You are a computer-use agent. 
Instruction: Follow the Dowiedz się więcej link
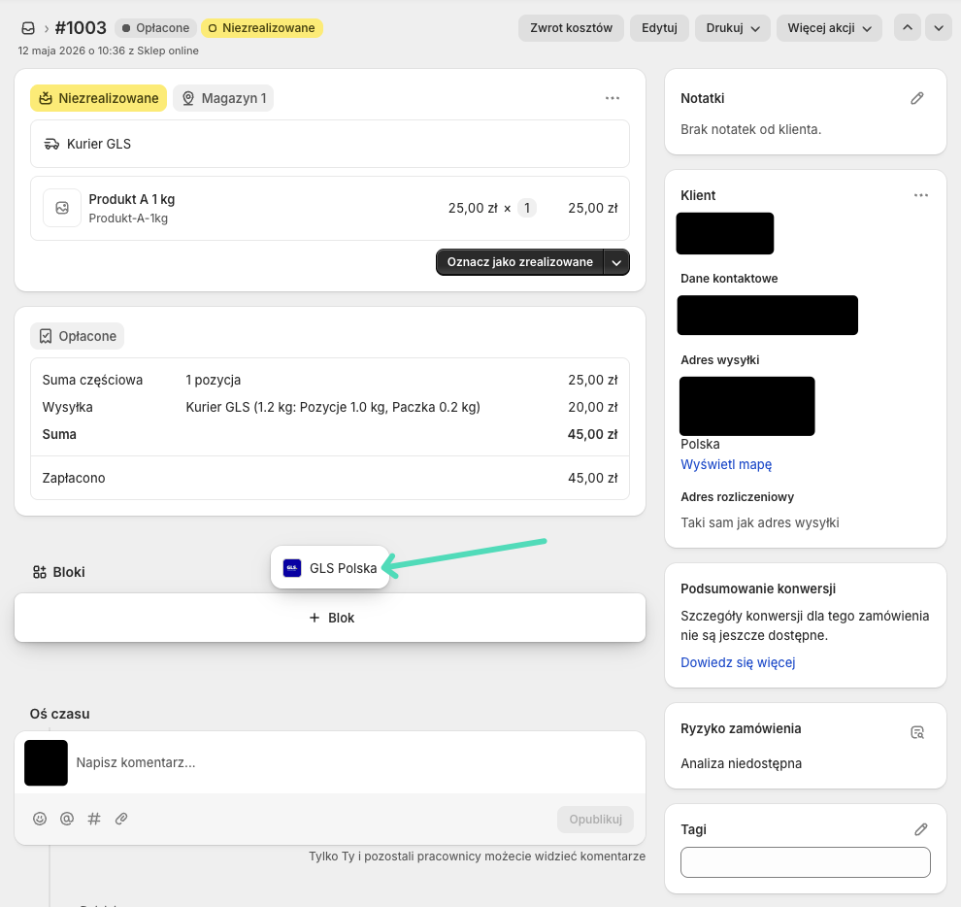tap(738, 662)
